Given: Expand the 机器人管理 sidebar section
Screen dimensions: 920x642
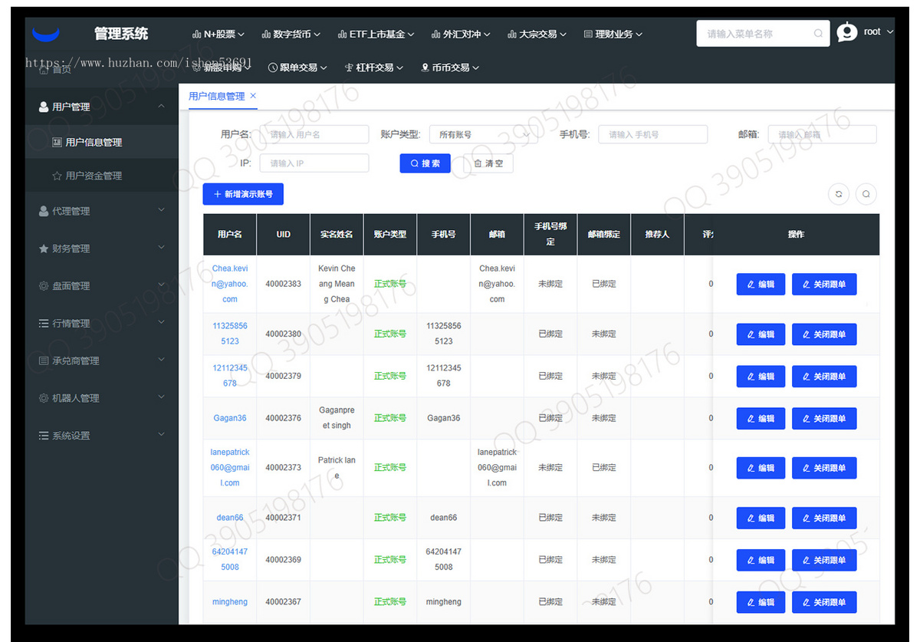Looking at the screenshot, I should click(102, 398).
